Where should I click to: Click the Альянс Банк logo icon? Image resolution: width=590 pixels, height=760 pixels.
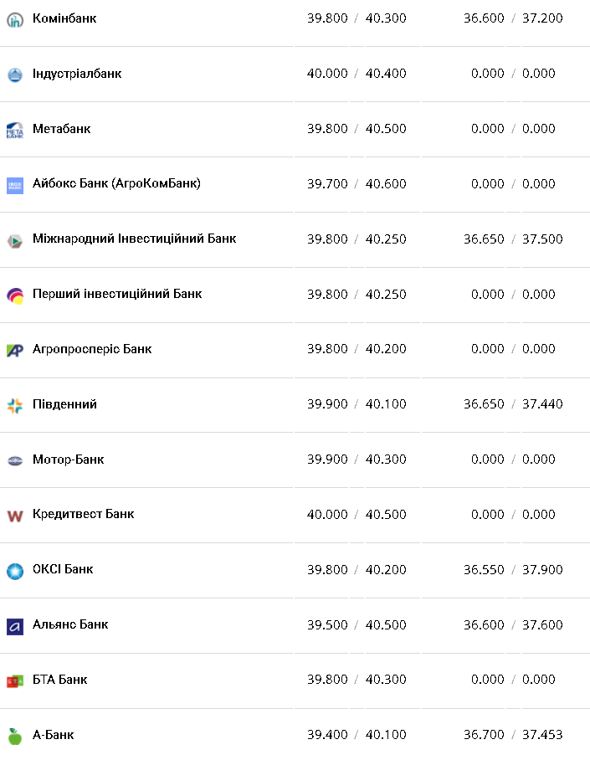pyautogui.click(x=15, y=626)
